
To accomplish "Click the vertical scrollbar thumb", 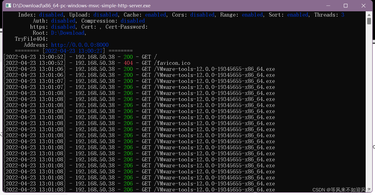I will pyautogui.click(x=369, y=21).
